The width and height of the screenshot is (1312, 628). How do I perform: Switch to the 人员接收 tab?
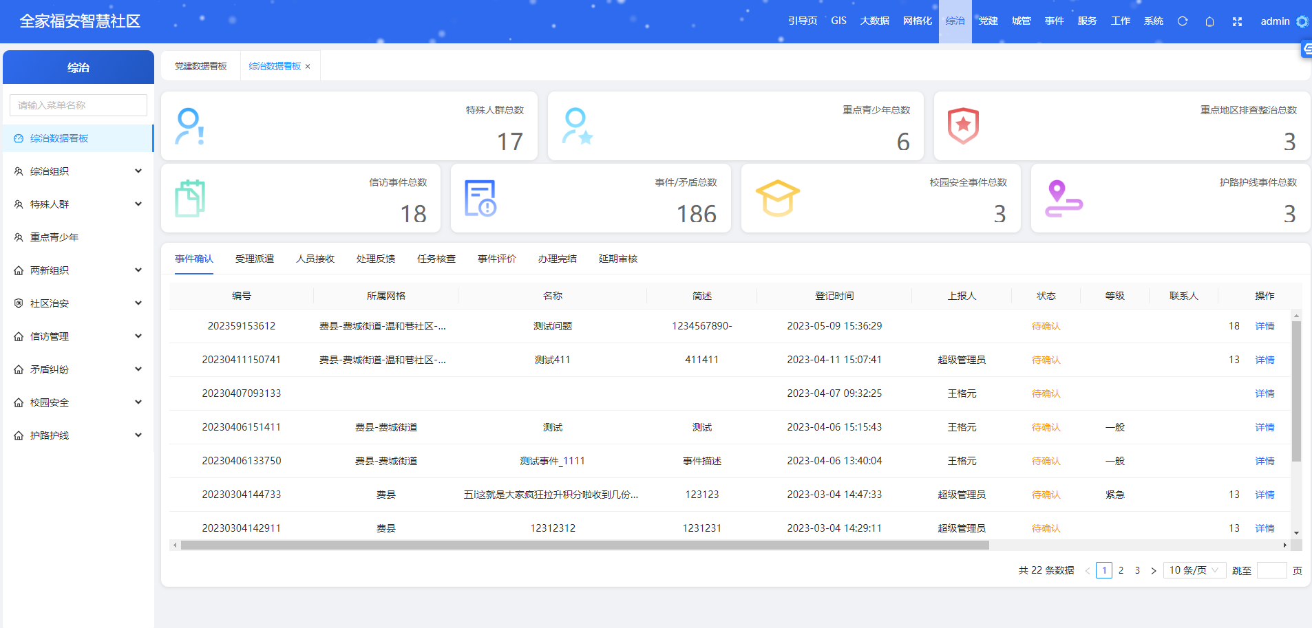[x=315, y=259]
